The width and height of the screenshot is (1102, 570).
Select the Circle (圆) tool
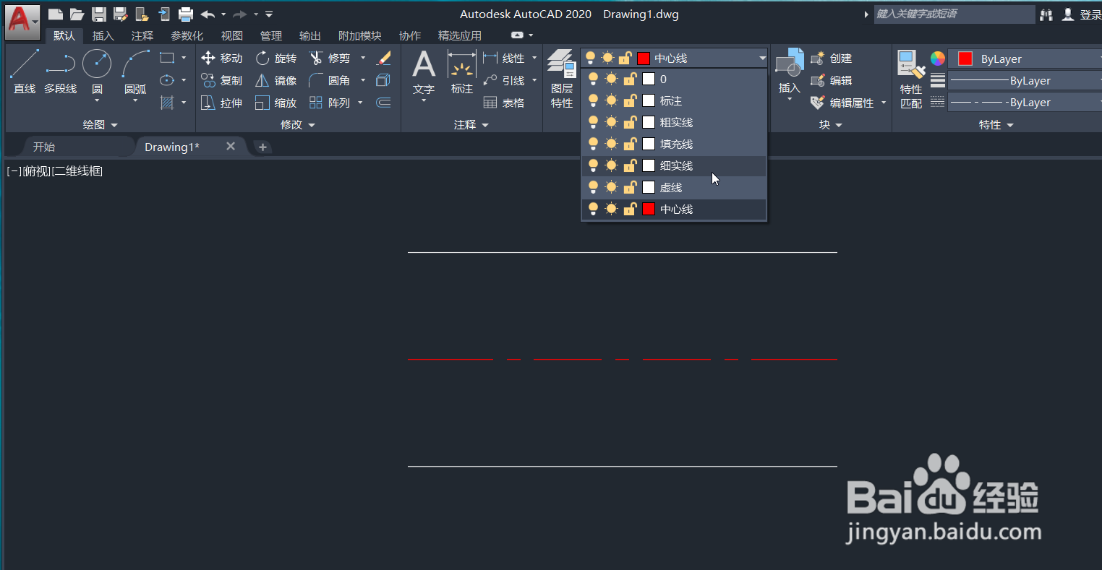[x=97, y=72]
